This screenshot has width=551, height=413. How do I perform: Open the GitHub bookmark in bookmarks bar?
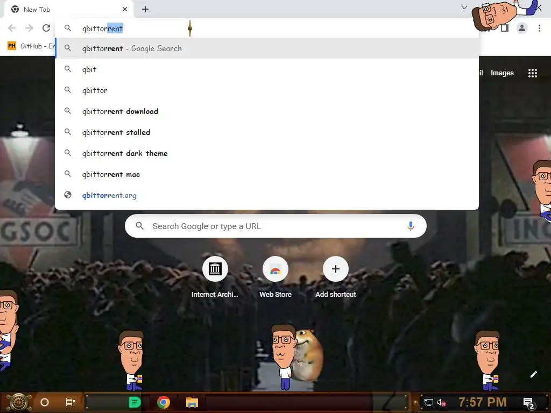[x=31, y=46]
